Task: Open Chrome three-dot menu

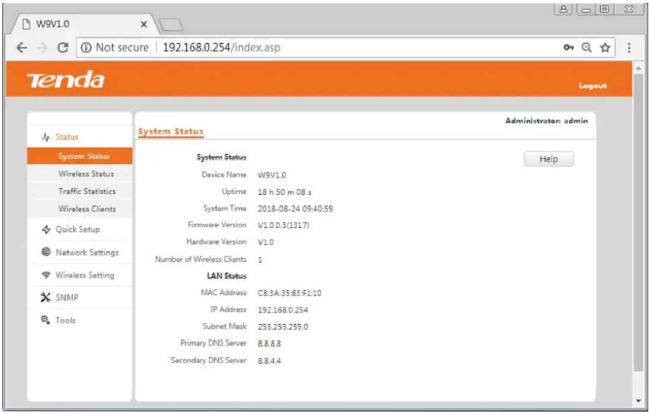Action: pos(628,48)
